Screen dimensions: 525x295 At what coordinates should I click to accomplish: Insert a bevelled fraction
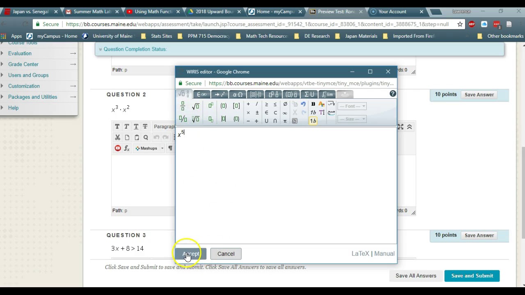183,119
